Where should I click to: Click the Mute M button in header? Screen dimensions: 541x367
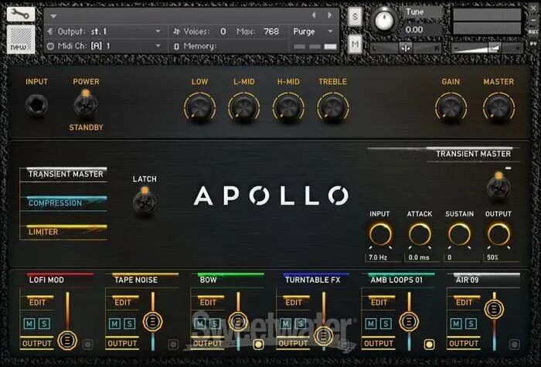tap(355, 44)
